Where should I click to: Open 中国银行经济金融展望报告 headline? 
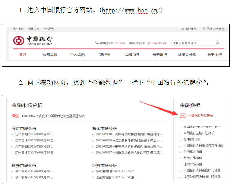tap(66, 116)
